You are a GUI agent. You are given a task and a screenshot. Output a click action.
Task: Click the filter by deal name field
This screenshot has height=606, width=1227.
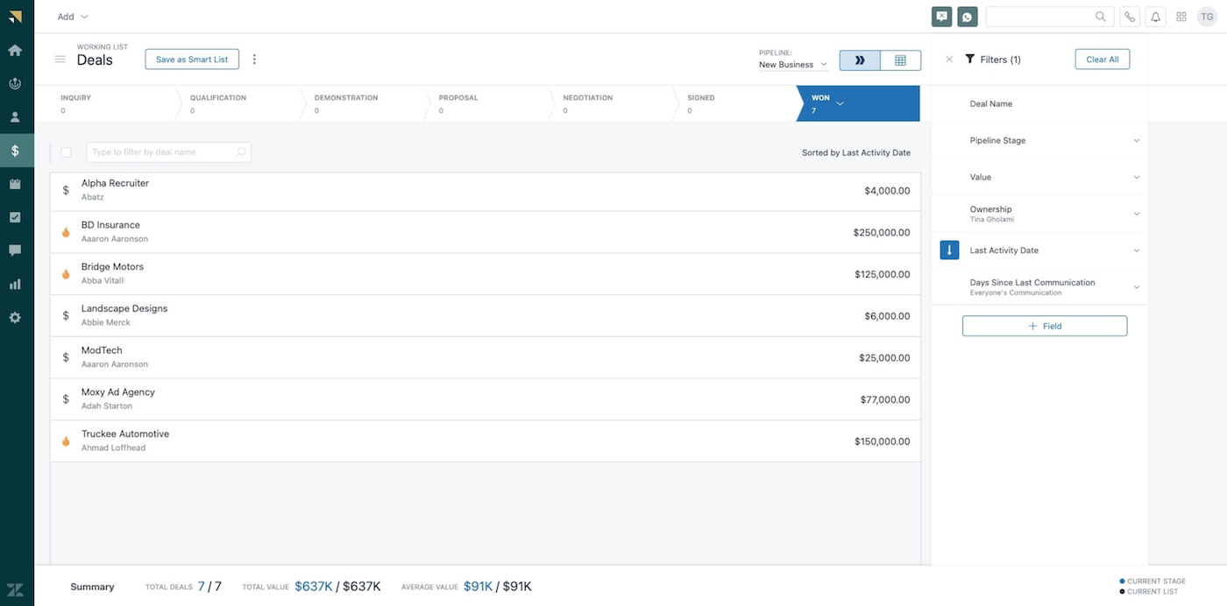(163, 152)
